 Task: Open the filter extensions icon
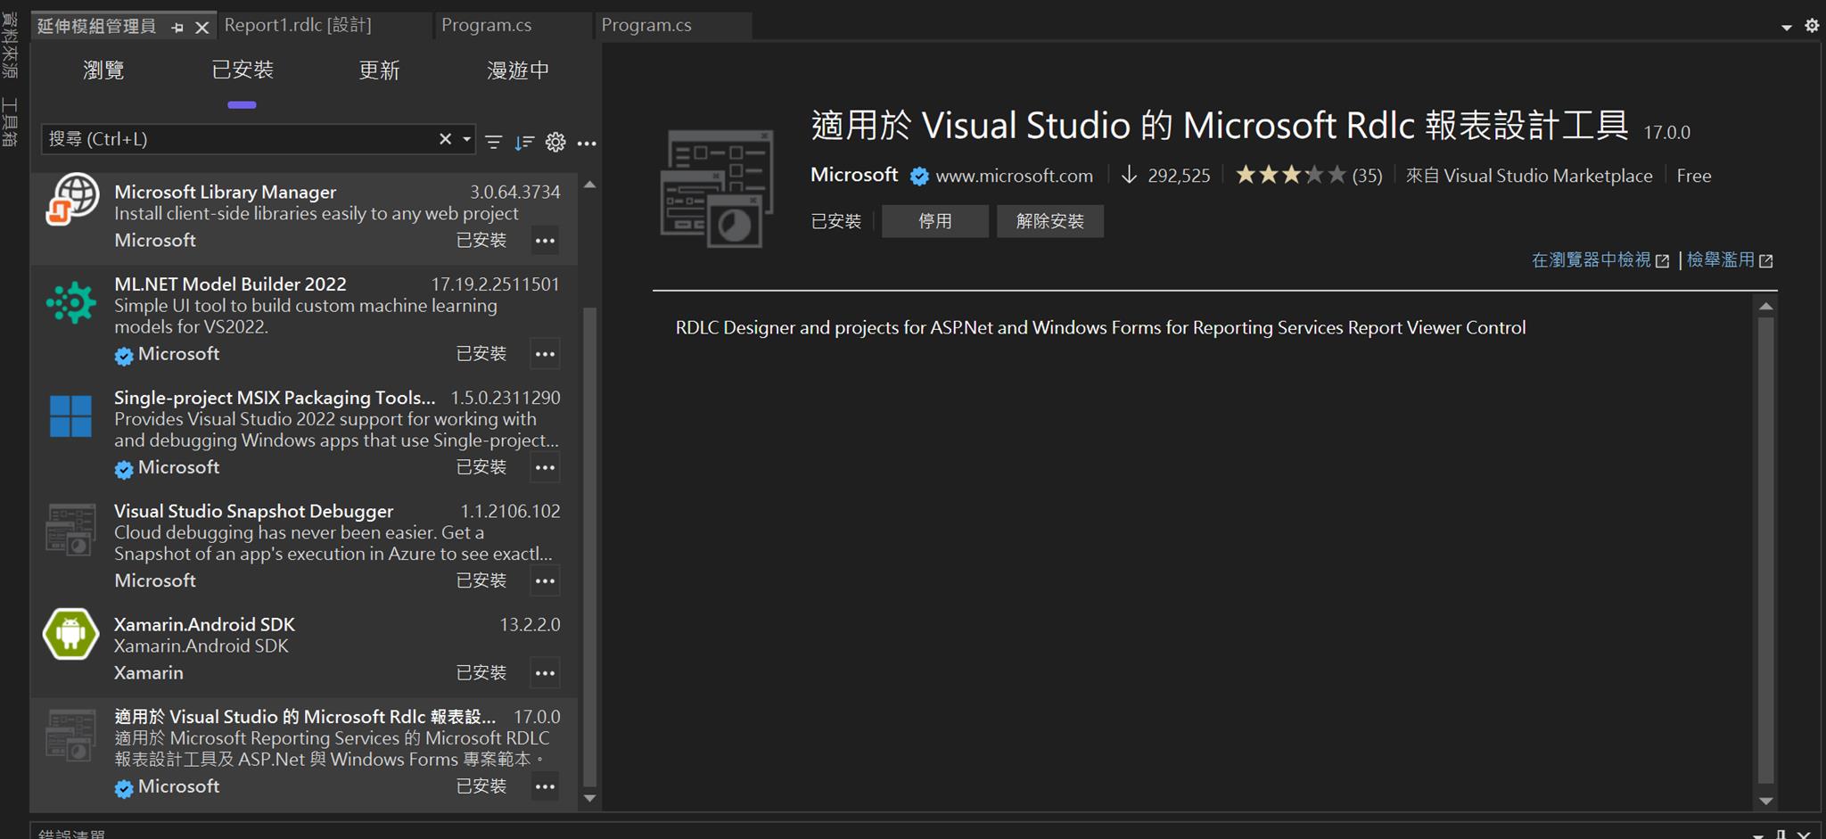click(493, 142)
